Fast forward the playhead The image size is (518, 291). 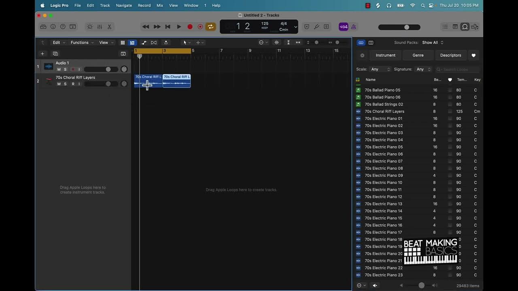click(x=157, y=27)
